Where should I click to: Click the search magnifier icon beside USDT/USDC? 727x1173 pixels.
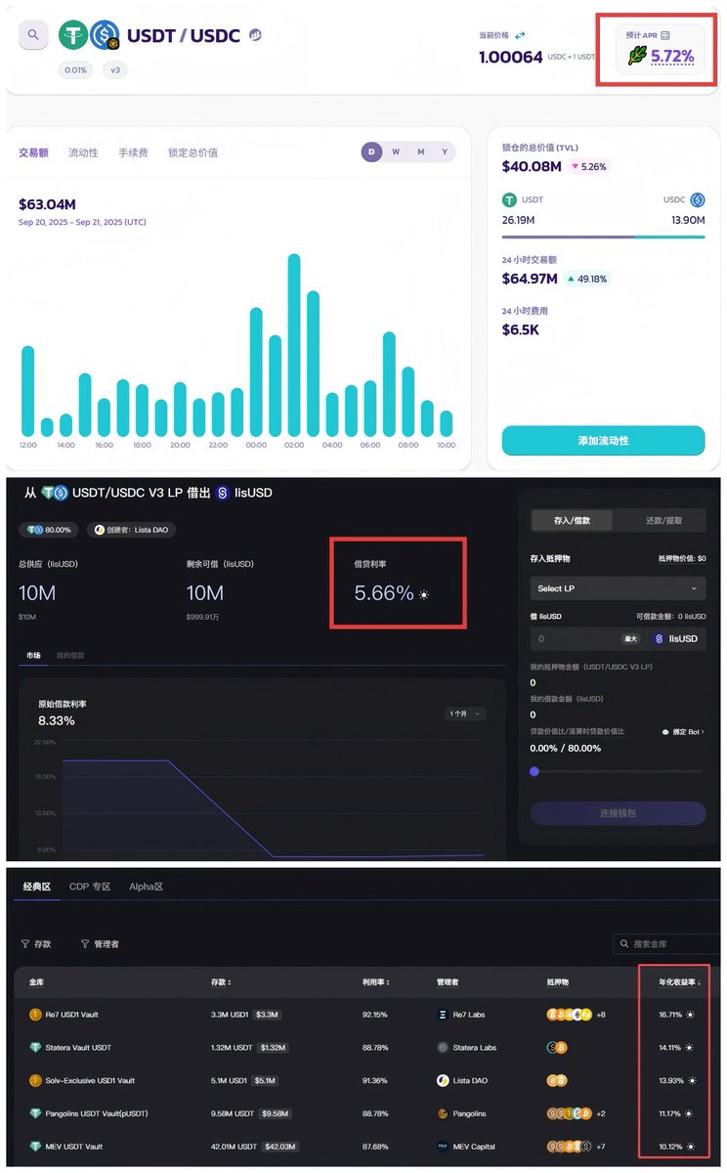point(33,35)
